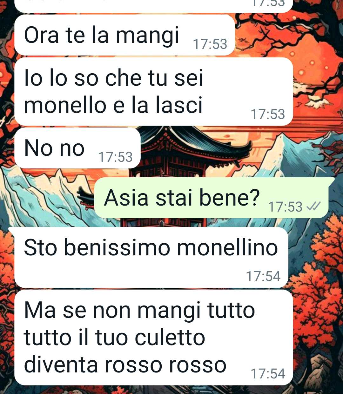Viewport: 343px width, 394px height.
Task: Click the 17:53 timestamp on "No no"
Action: [115, 157]
